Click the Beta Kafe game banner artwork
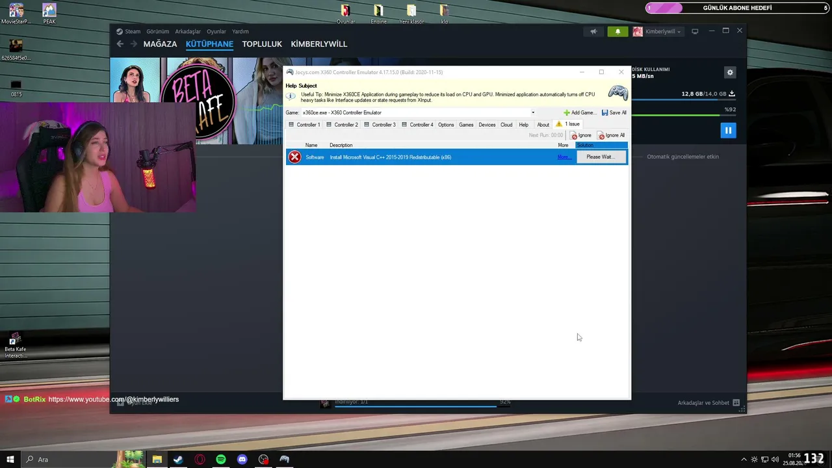 [x=198, y=101]
